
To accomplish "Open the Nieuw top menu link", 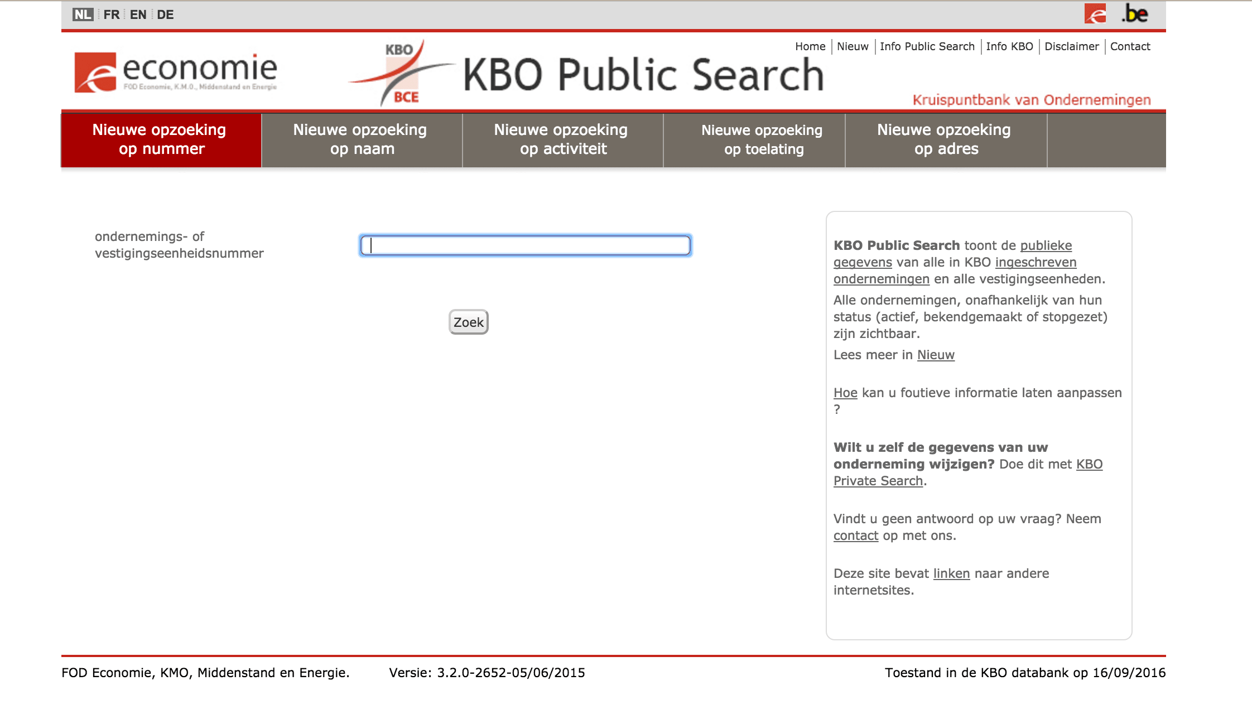I will coord(853,46).
